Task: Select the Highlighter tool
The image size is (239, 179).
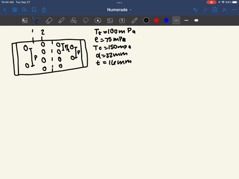Action: point(61,20)
